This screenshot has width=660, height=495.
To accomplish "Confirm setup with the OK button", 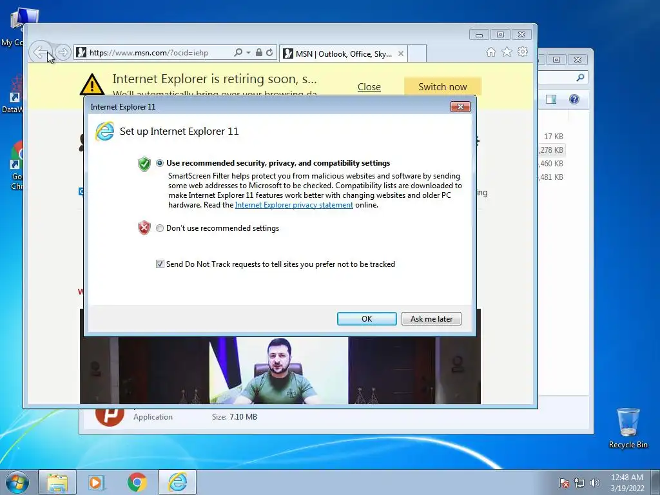I will [x=367, y=318].
